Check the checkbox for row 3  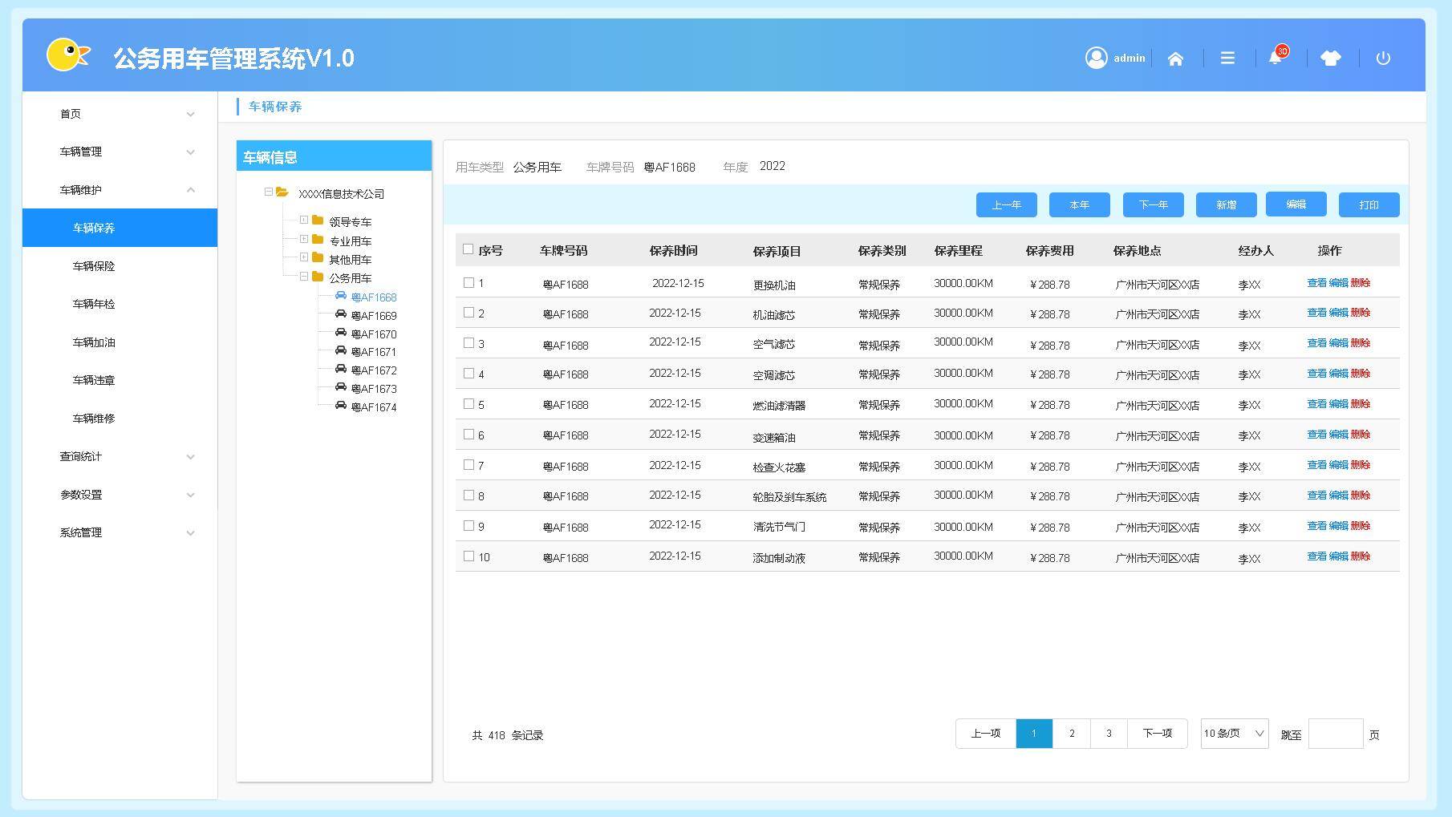pyautogui.click(x=469, y=343)
